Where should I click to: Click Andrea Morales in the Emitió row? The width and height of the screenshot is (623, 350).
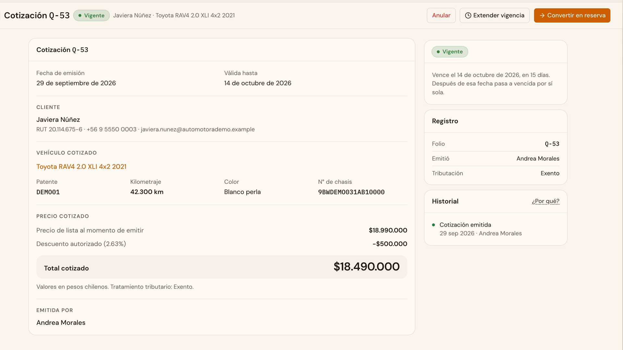(538, 159)
